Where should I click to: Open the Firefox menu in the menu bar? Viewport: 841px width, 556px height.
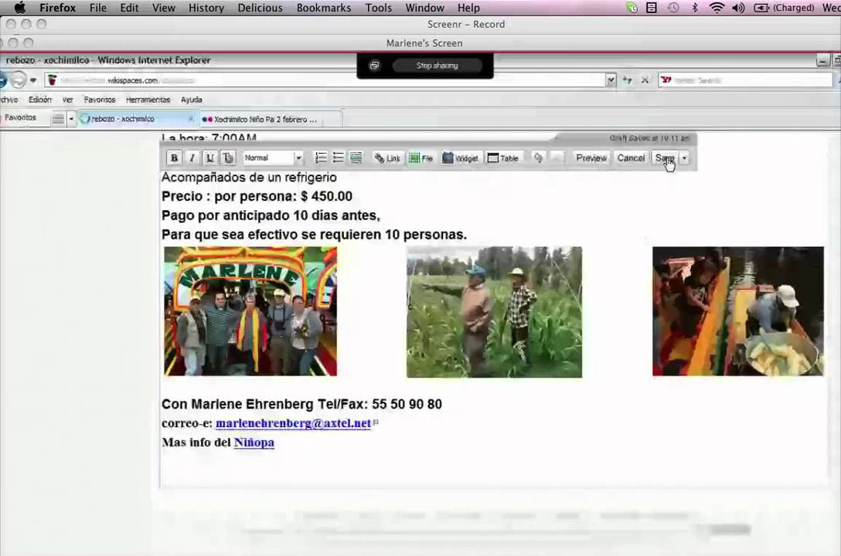coord(57,8)
